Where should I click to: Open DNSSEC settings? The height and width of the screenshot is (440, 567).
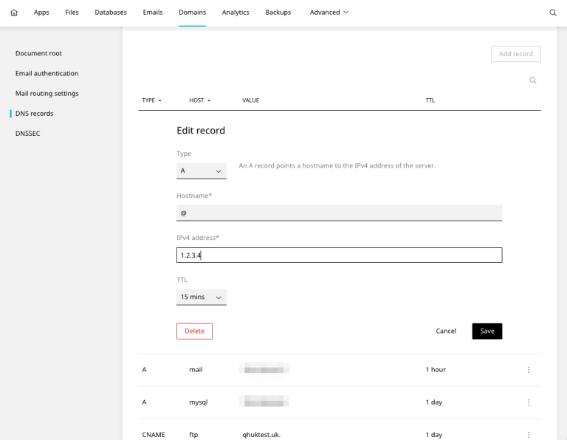(x=27, y=134)
